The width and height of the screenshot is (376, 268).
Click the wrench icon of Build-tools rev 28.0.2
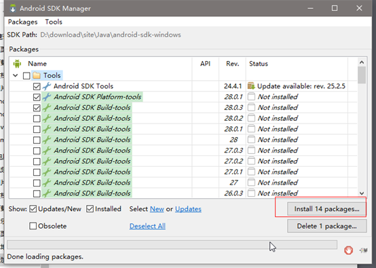(x=47, y=119)
